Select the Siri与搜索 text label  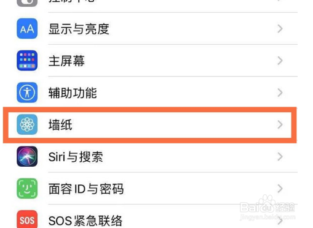point(76,157)
